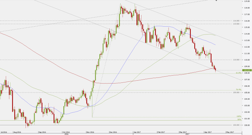Select the Aug 2016 date label
Viewport: 252px width, 135px height.
click(x=17, y=132)
